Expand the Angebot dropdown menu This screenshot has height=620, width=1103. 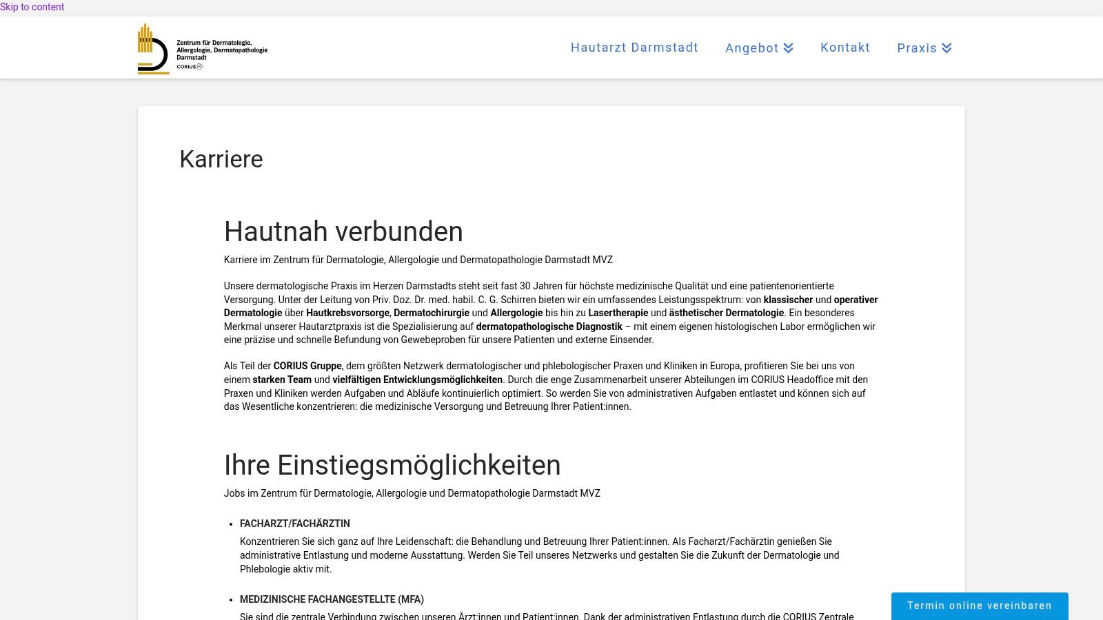[x=759, y=48]
